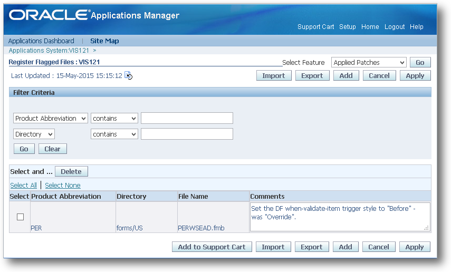Focus the Directory filter text field
The height and width of the screenshot is (272, 451).
187,134
